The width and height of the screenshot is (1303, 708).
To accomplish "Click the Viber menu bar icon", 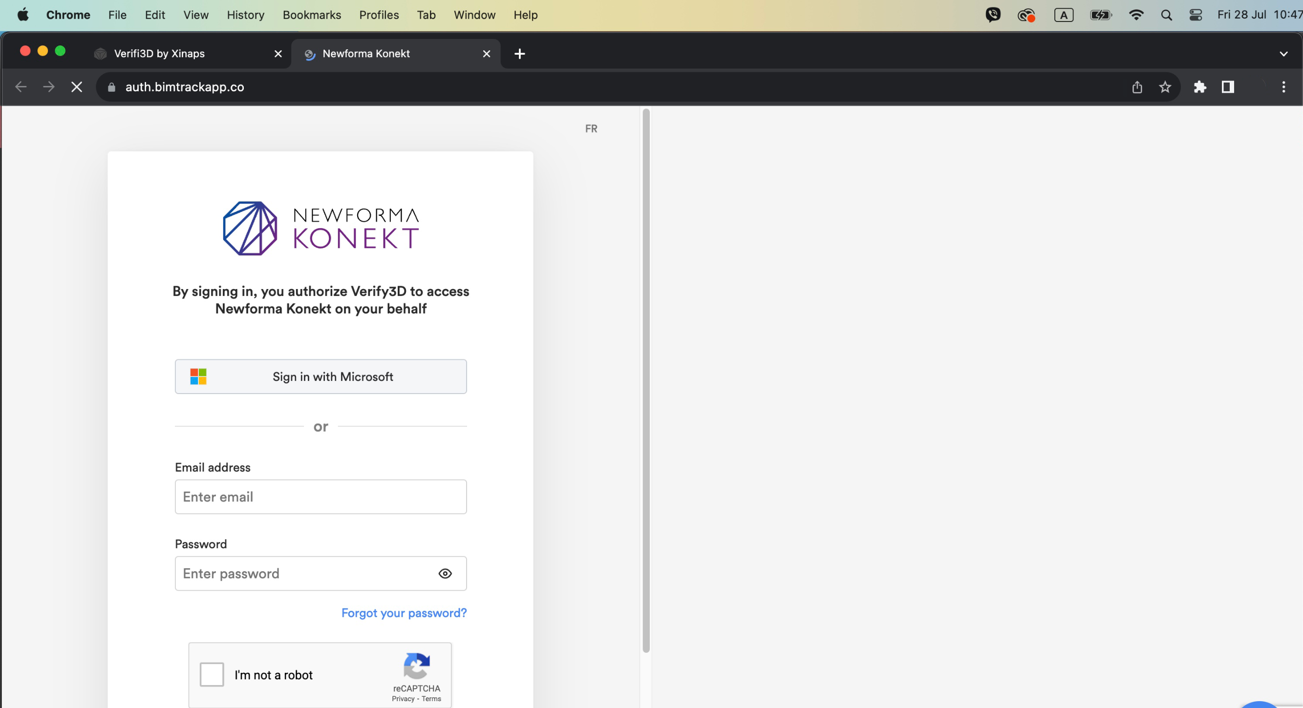I will coord(993,15).
